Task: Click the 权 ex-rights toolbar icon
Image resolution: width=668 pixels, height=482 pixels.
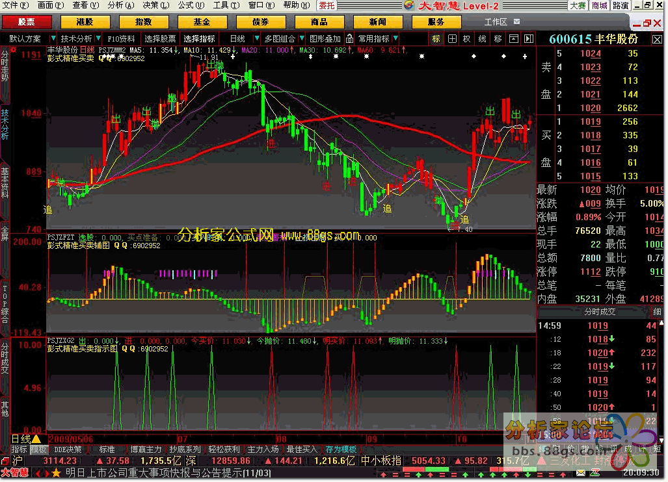Action: [466, 39]
